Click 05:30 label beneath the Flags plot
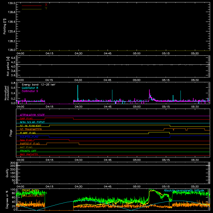The width and height of the screenshot is (213, 213). (x=195, y=160)
